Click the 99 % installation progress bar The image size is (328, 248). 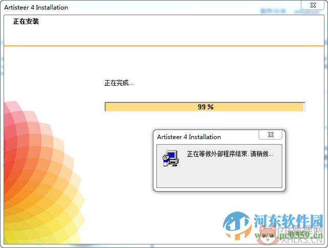click(205, 107)
